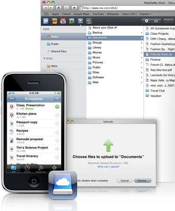This screenshot has width=175, height=211.
Task: Expand the News bookmarks dropdown
Action: (x=129, y=14)
